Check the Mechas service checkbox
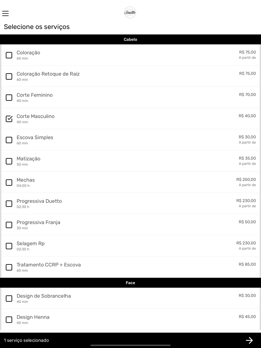Screen dimensions: 261x348 9,182
